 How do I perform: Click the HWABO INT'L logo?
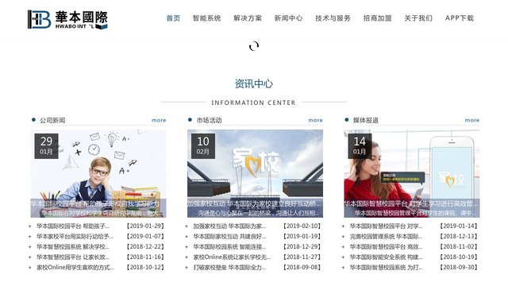tap(67, 19)
